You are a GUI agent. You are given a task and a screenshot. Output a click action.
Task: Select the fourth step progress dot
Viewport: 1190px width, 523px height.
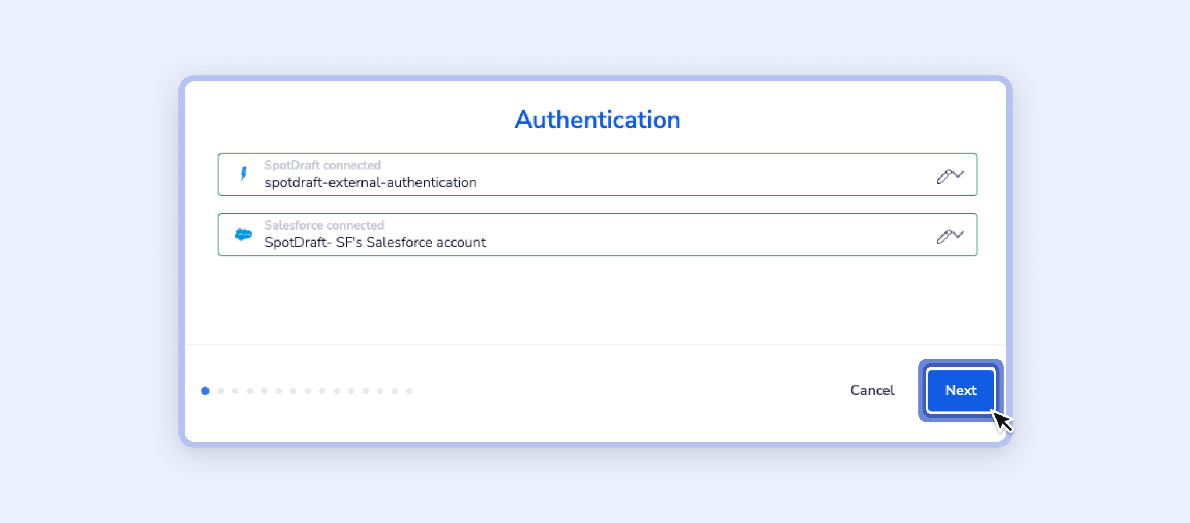click(x=250, y=391)
